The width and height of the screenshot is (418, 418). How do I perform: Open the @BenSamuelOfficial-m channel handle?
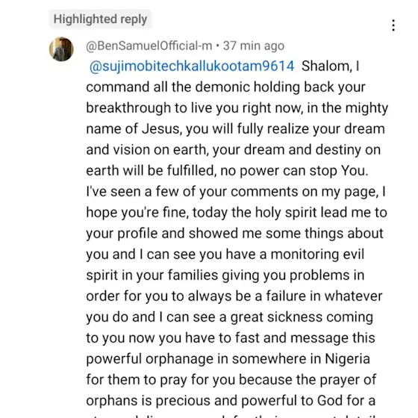[x=149, y=46]
